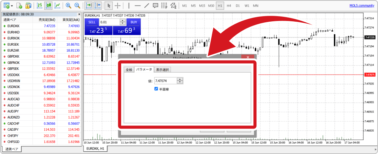Image resolution: width=378 pixels, height=154 pixels.
Task: Set timeframe to M5
Action: (193, 5)
